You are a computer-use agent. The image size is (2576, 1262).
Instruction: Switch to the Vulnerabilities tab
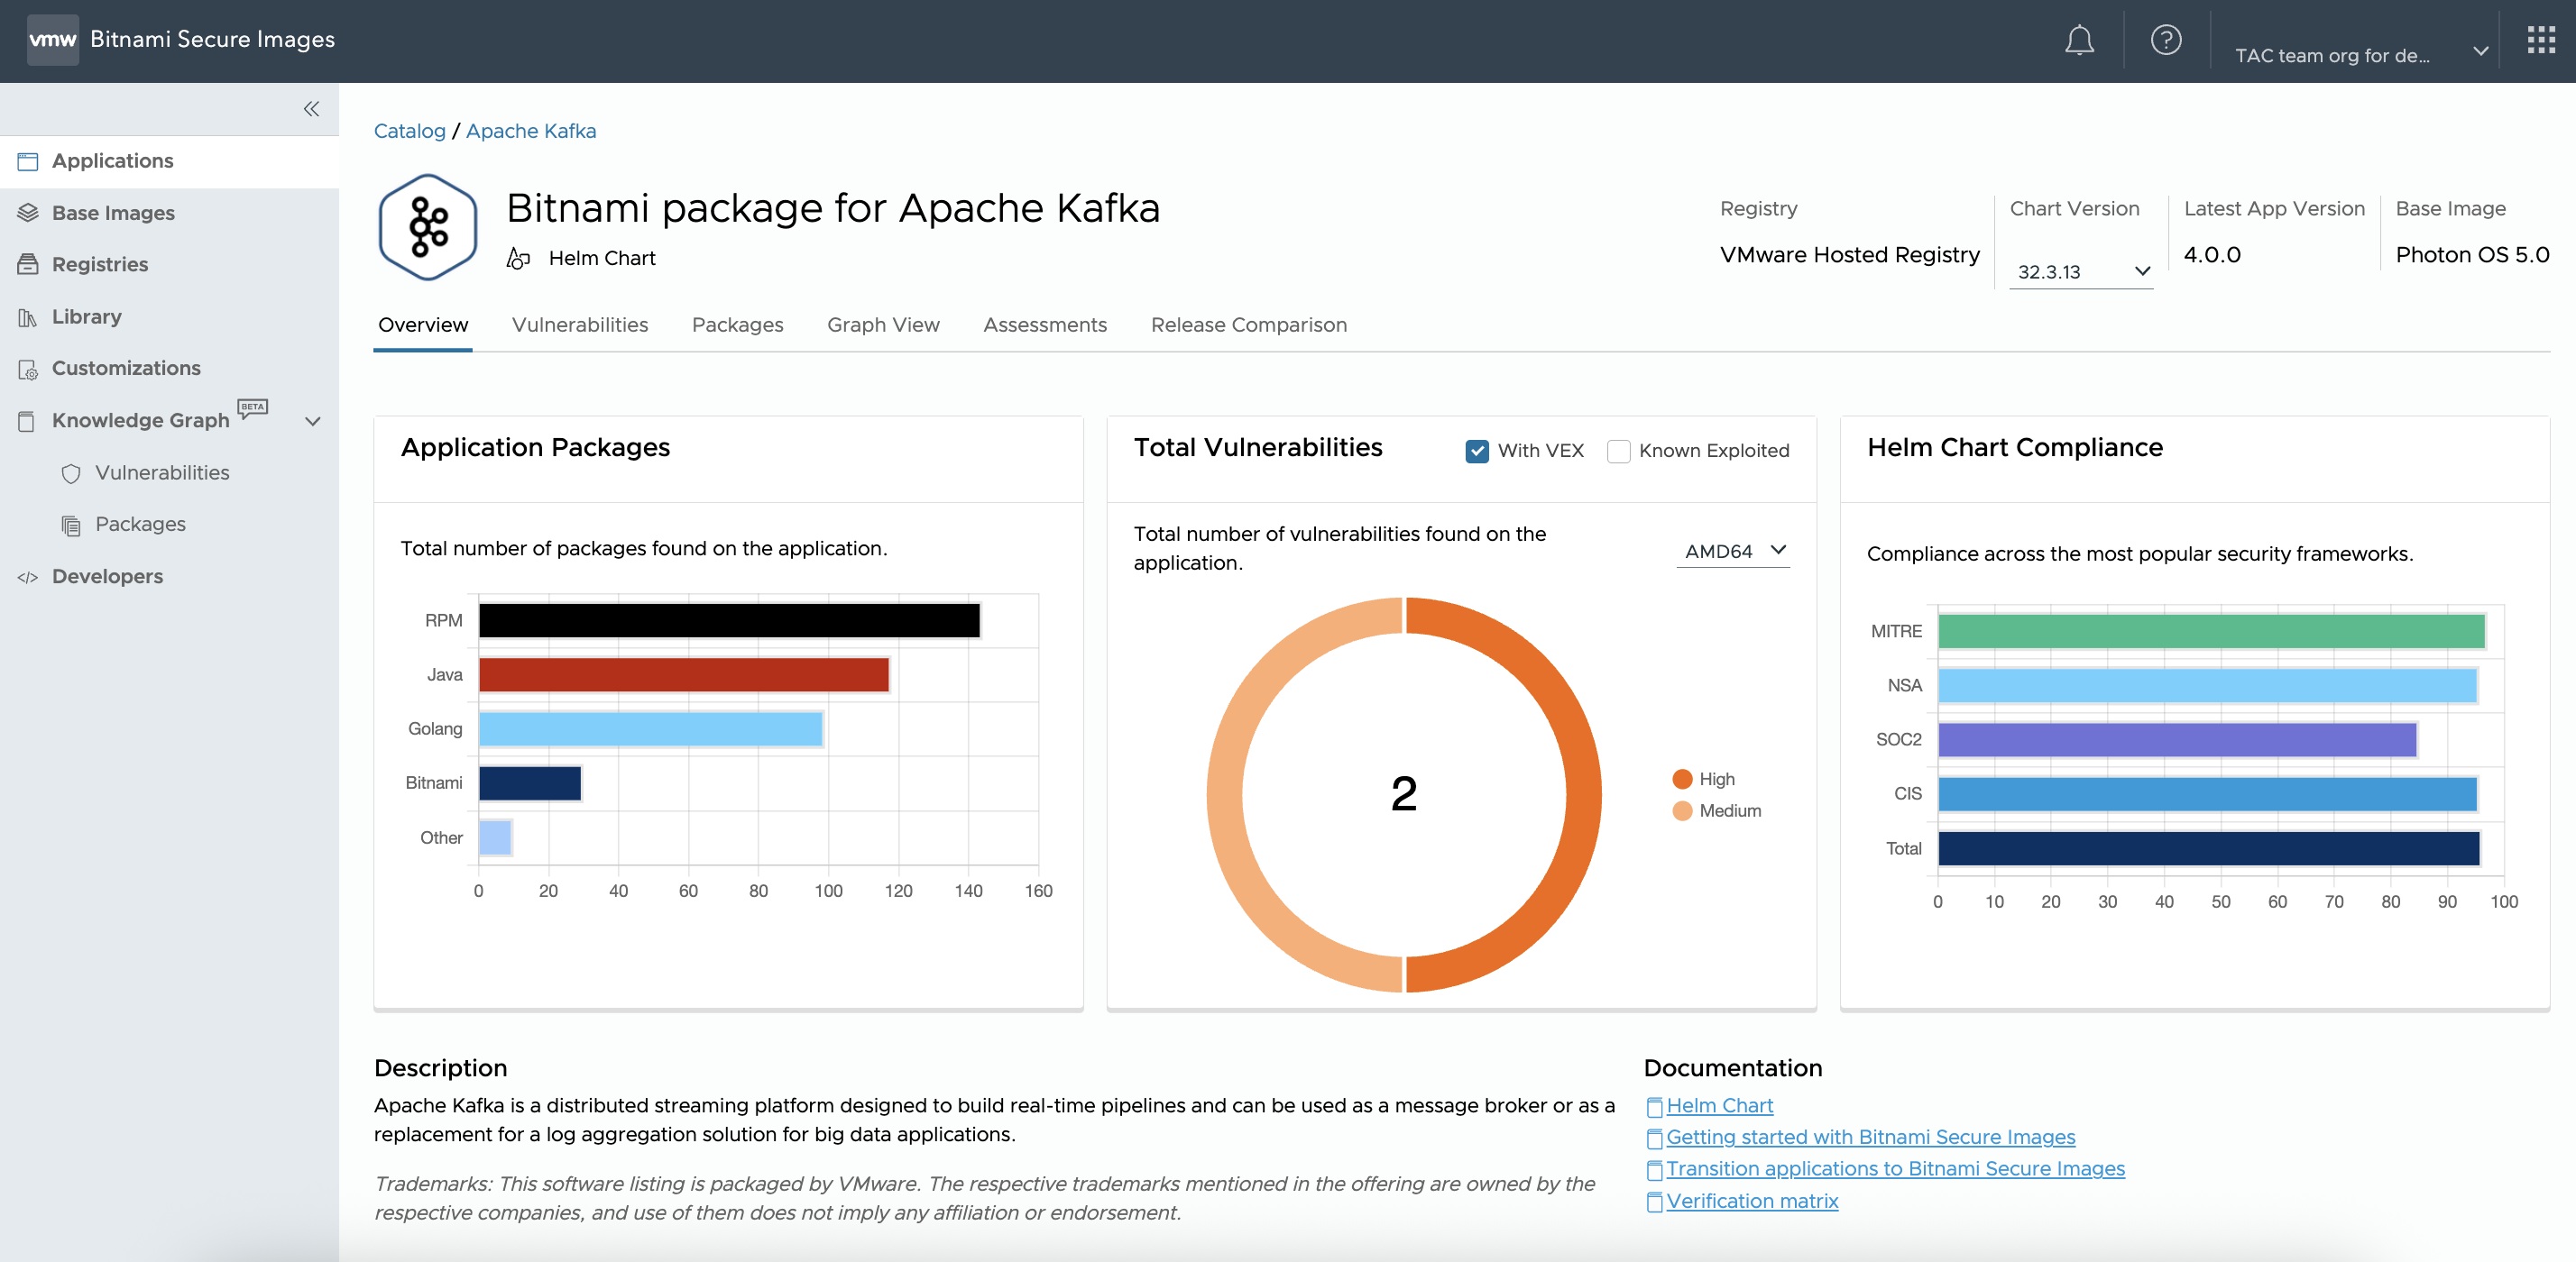tap(580, 325)
